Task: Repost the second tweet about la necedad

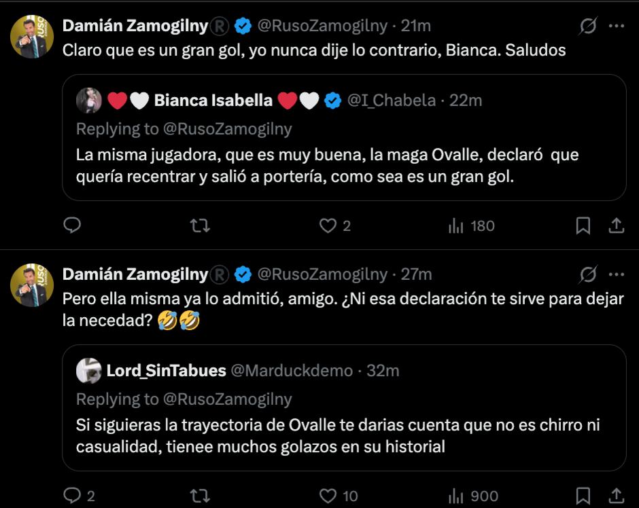Action: pos(199,496)
